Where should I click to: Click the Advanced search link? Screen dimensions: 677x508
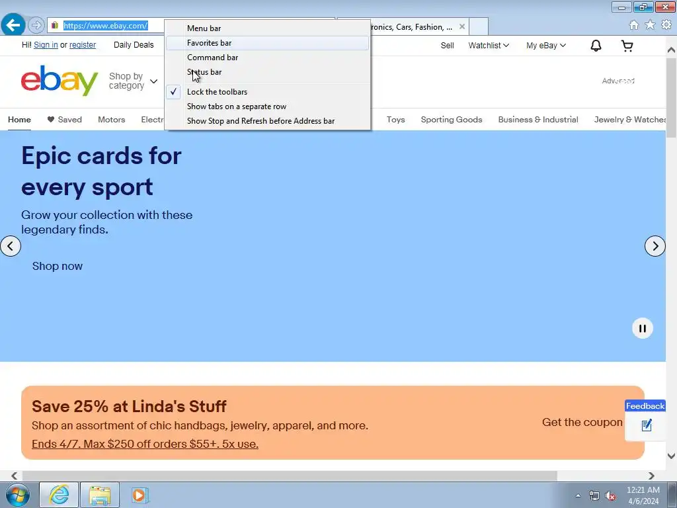pyautogui.click(x=618, y=81)
